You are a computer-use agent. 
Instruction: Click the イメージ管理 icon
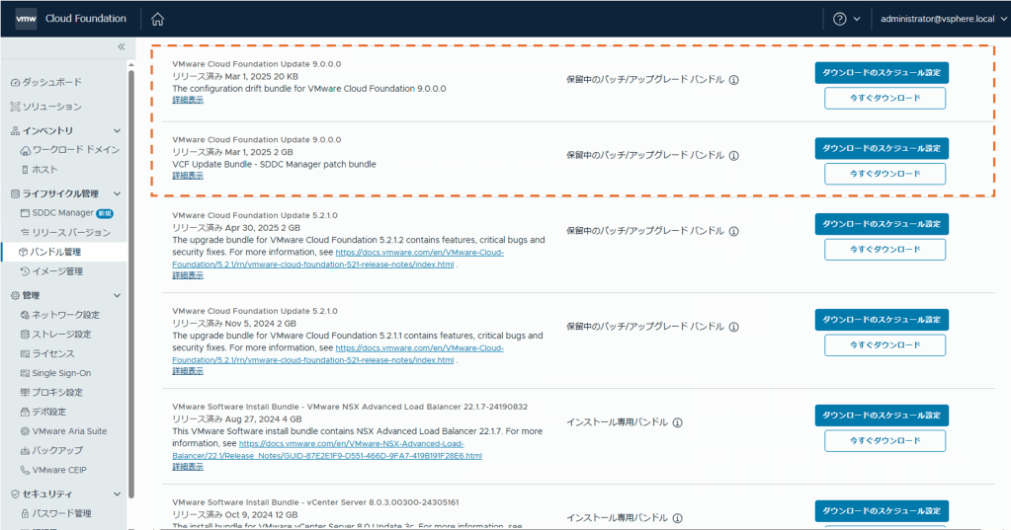[x=25, y=271]
